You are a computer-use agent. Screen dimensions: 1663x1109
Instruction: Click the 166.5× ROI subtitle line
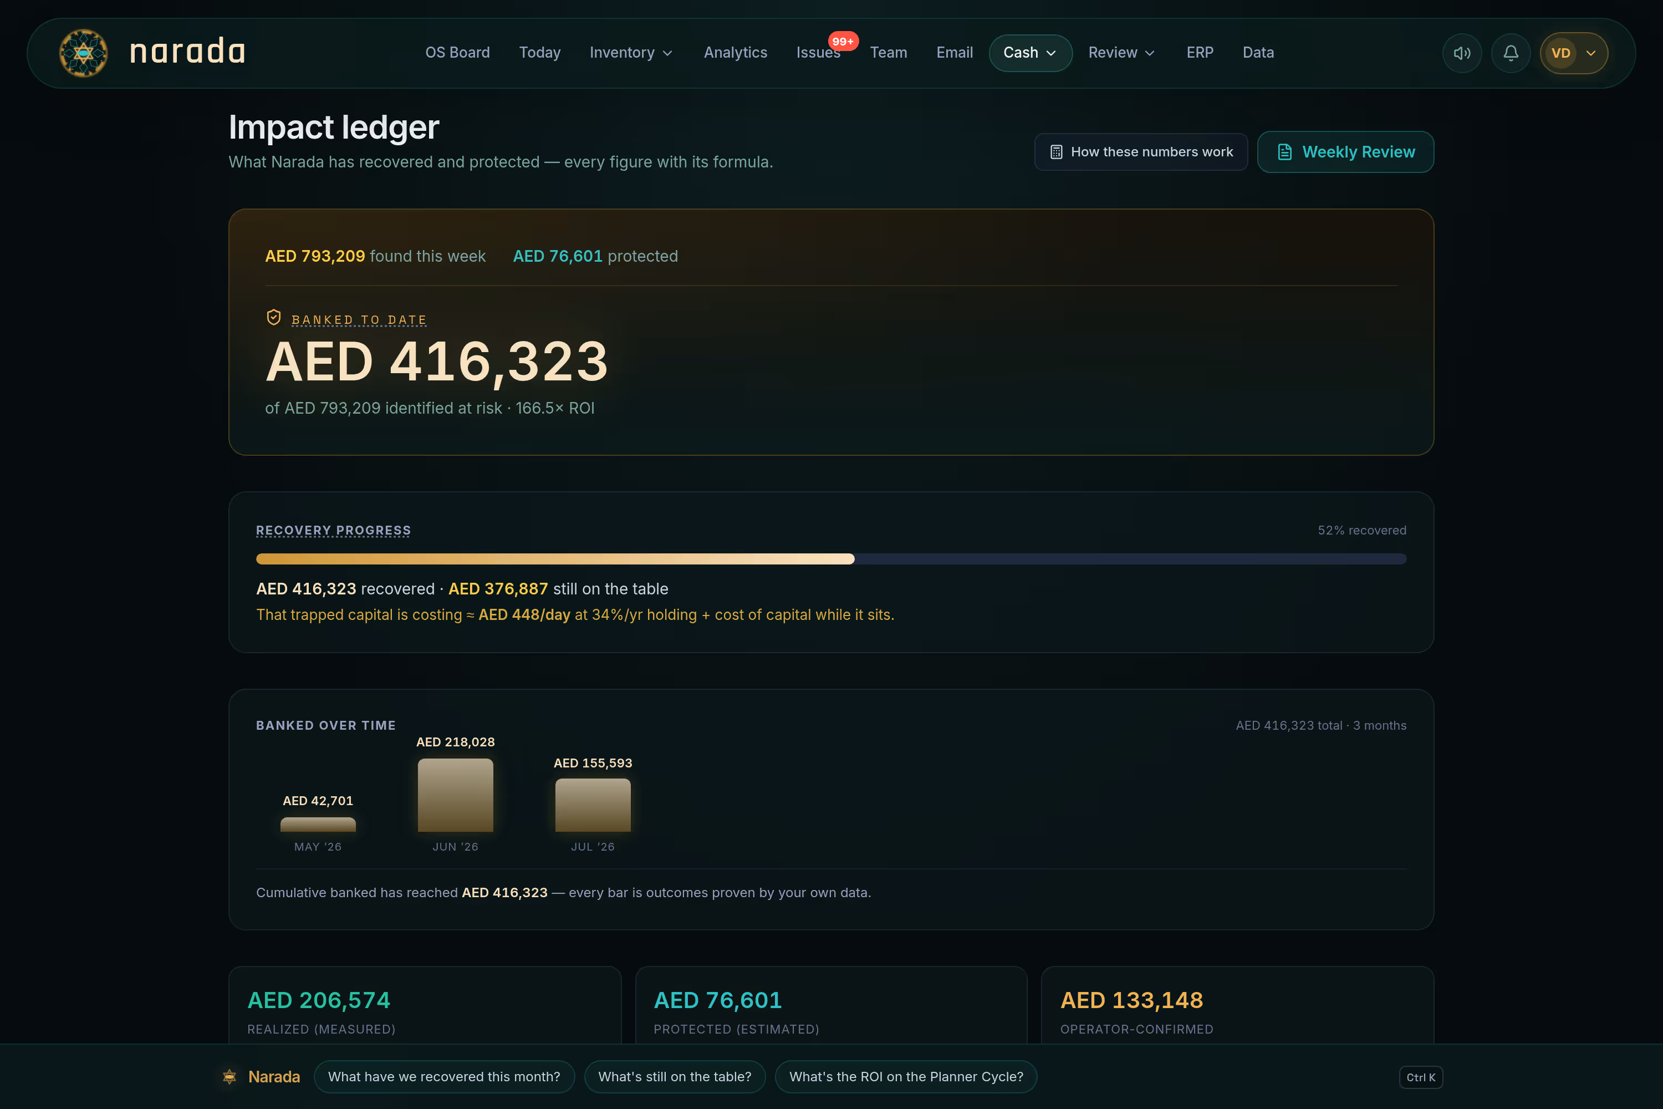coord(429,408)
